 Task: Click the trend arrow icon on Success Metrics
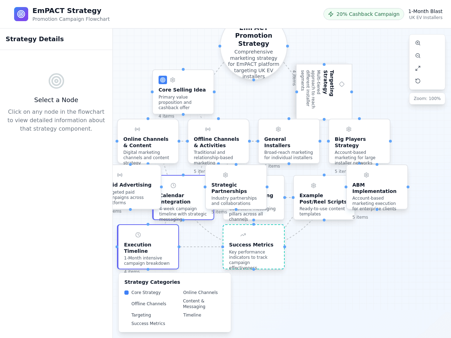[x=243, y=235]
